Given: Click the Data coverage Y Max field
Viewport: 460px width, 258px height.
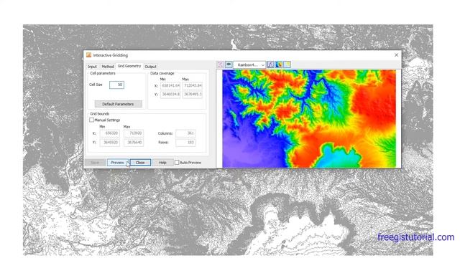Looking at the screenshot, I should [x=193, y=95].
